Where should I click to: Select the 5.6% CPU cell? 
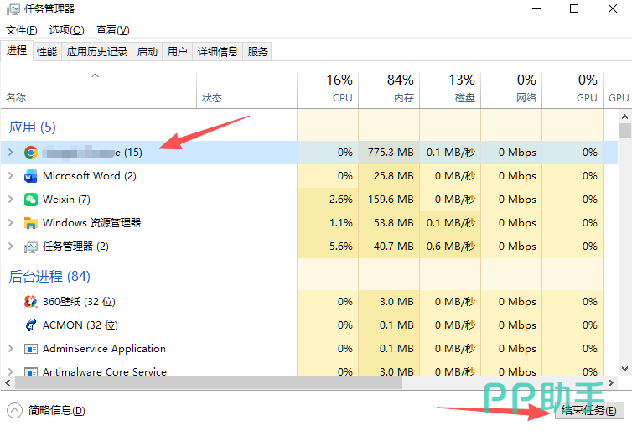tap(328, 247)
